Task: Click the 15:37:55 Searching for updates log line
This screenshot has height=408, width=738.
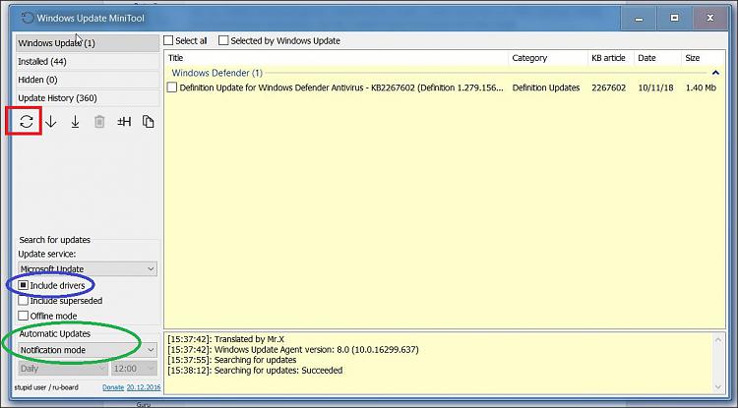Action: click(x=232, y=360)
